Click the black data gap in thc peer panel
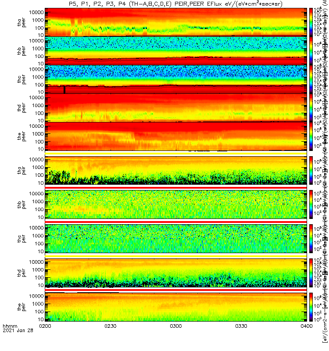 [64, 90]
